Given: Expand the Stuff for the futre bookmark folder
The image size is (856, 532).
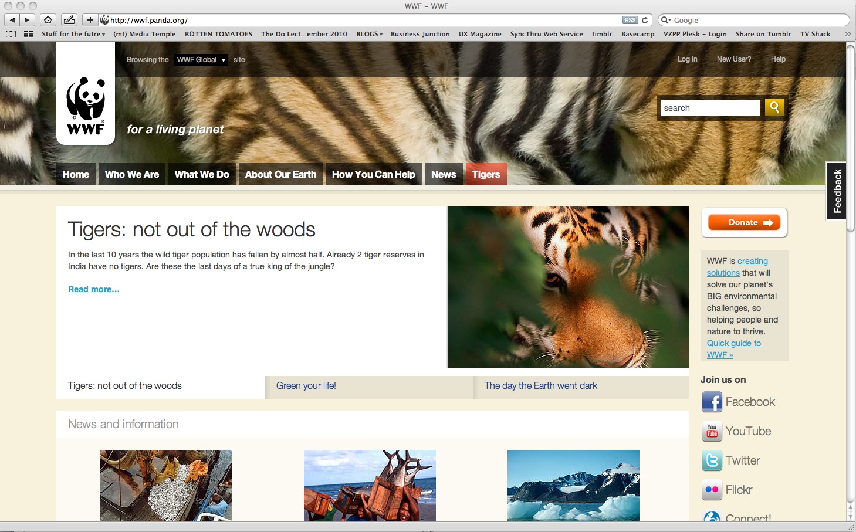Looking at the screenshot, I should 73,34.
